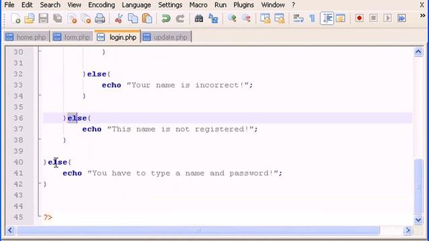Open the Macro menu
Screen dimensions: 429x241
click(x=198, y=5)
